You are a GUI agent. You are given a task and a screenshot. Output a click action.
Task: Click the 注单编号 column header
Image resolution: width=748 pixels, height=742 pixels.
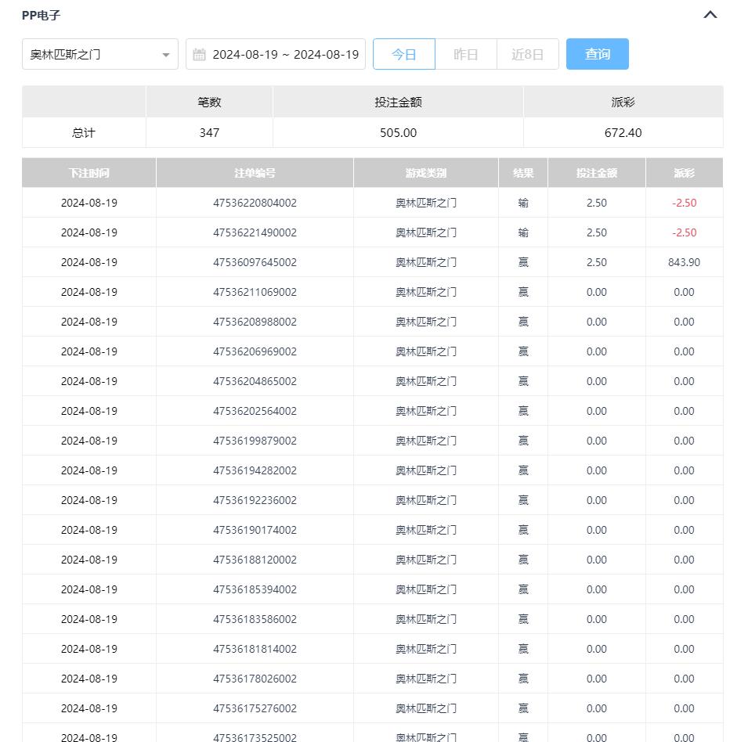click(255, 173)
